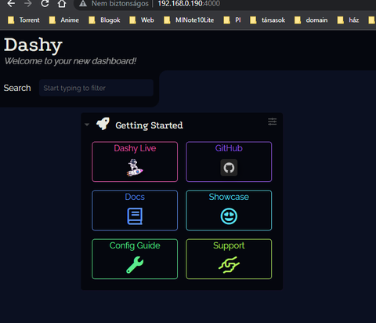Click the welcome subtitle text
The width and height of the screenshot is (376, 323).
tap(70, 61)
